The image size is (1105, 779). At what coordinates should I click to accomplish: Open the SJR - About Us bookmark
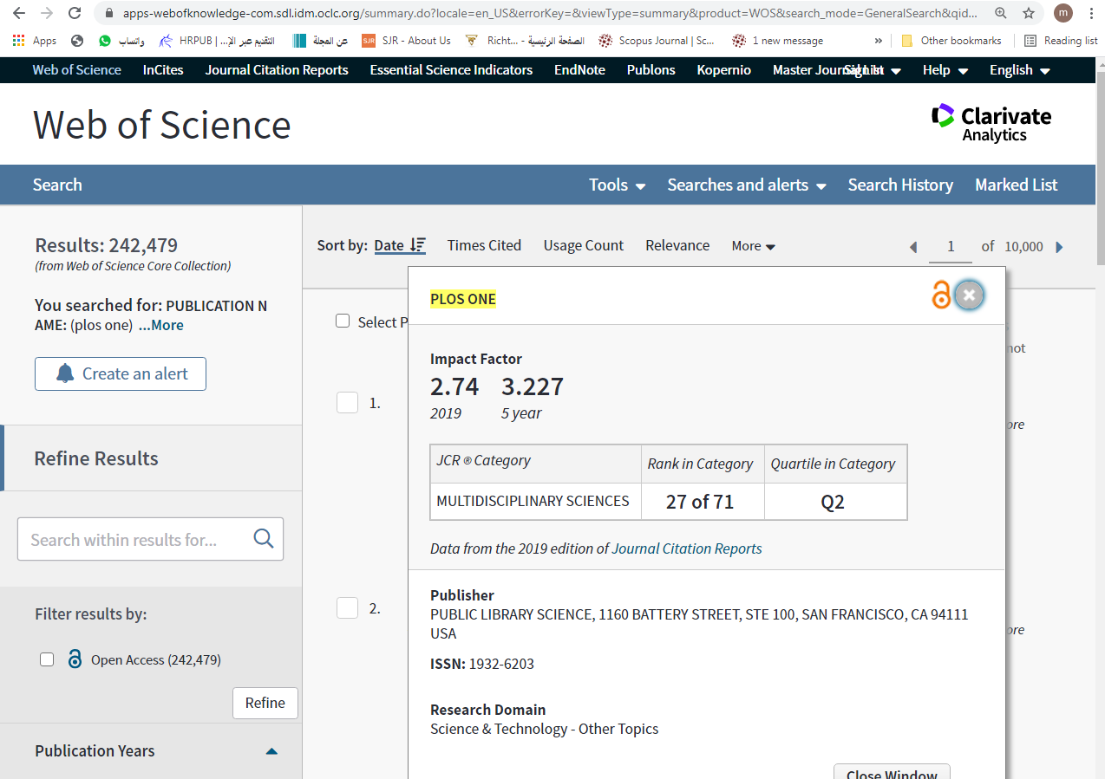point(407,41)
